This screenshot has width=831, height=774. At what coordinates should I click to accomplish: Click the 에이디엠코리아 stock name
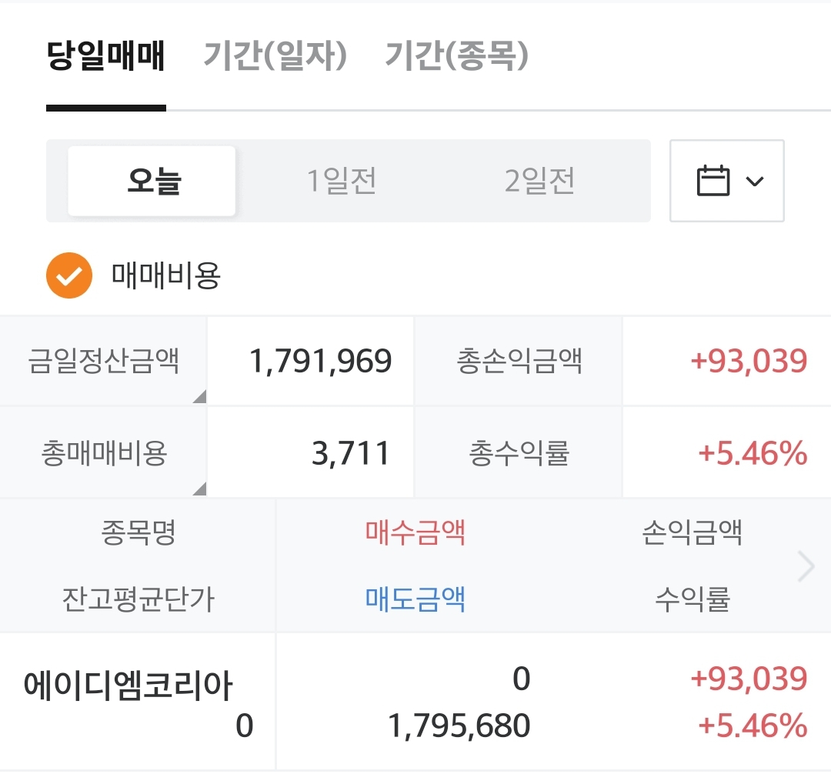coord(128,685)
